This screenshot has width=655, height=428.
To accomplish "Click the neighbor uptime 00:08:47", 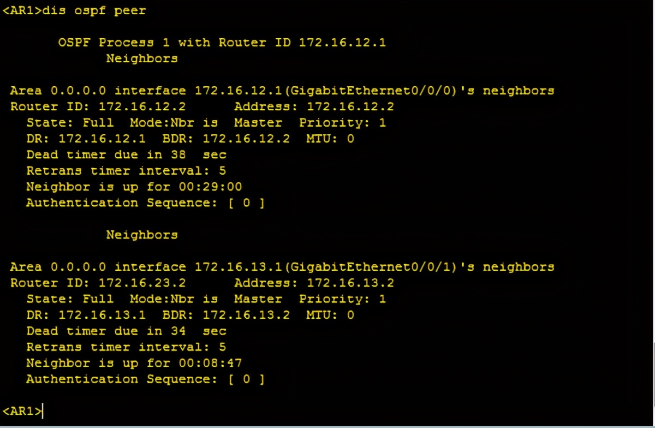I will 210,363.
